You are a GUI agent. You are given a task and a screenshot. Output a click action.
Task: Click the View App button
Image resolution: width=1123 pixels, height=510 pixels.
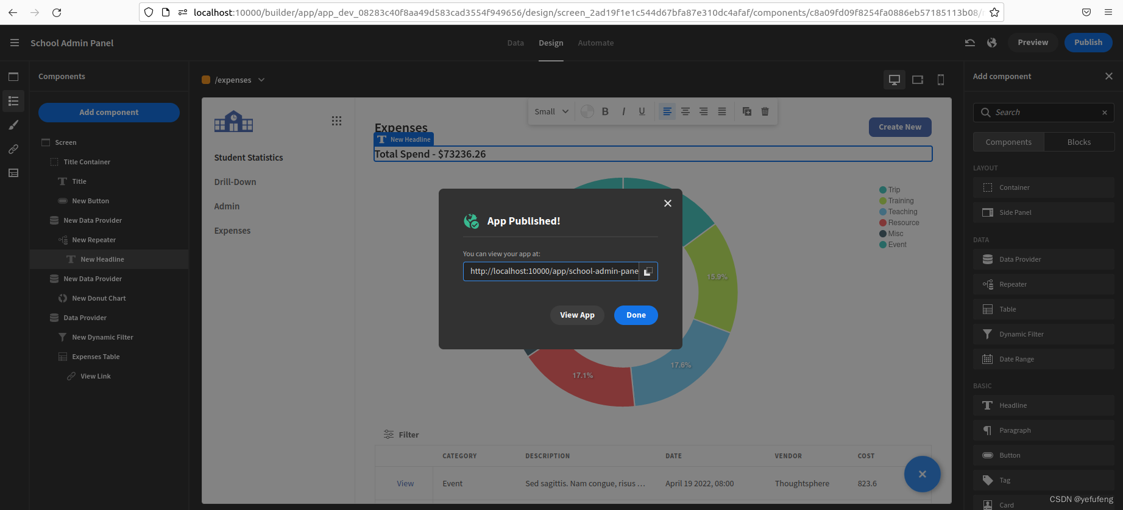point(577,315)
